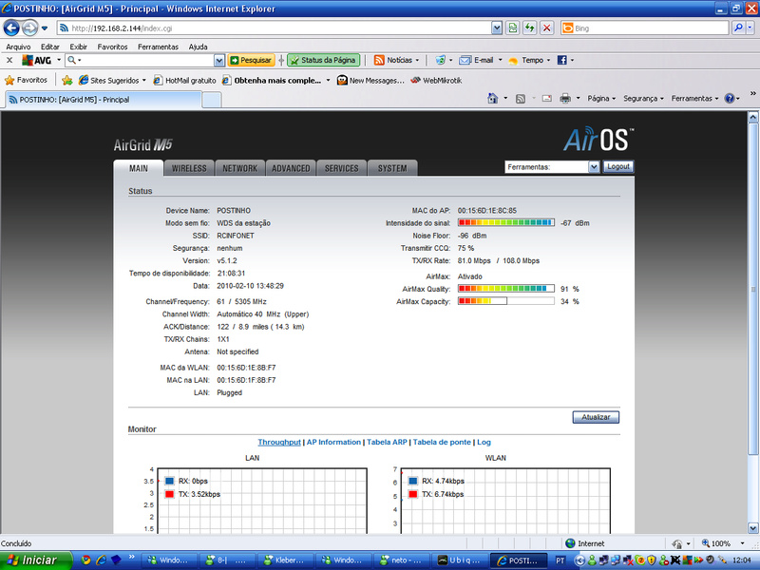Open the Log monitor link
This screenshot has height=570, width=760.
click(484, 442)
